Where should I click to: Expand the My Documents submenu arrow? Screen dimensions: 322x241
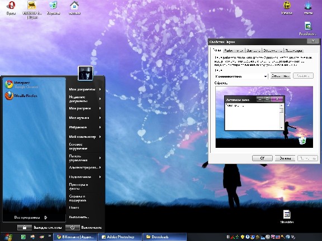(100, 89)
